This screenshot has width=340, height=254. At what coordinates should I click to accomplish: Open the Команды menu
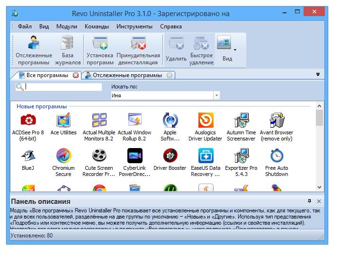97,26
